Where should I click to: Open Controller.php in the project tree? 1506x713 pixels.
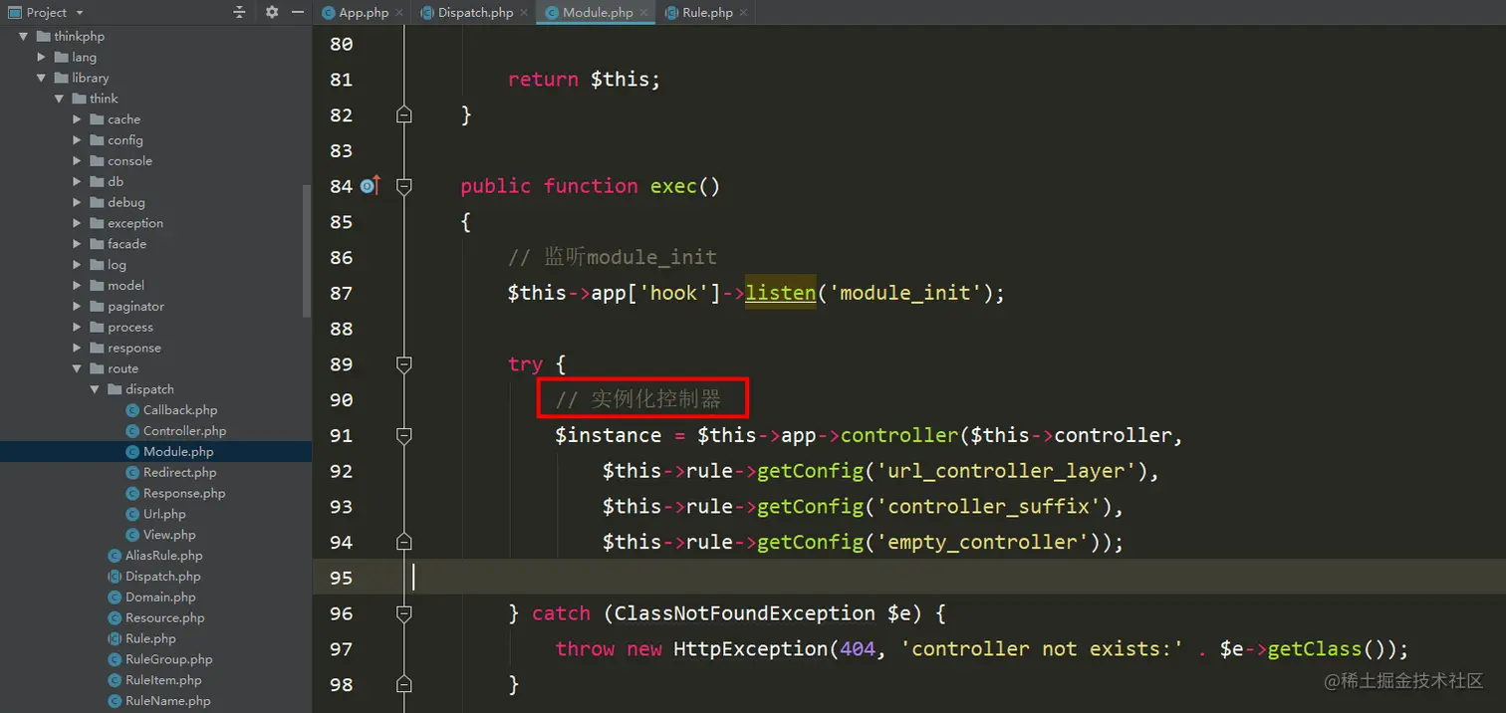[x=176, y=431]
